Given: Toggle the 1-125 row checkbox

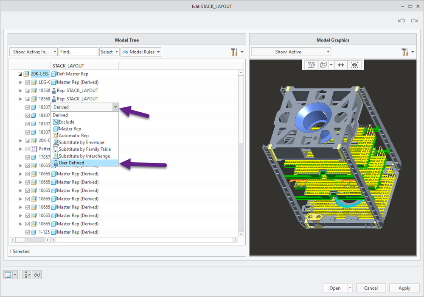Looking at the screenshot, I should click(x=28, y=232).
